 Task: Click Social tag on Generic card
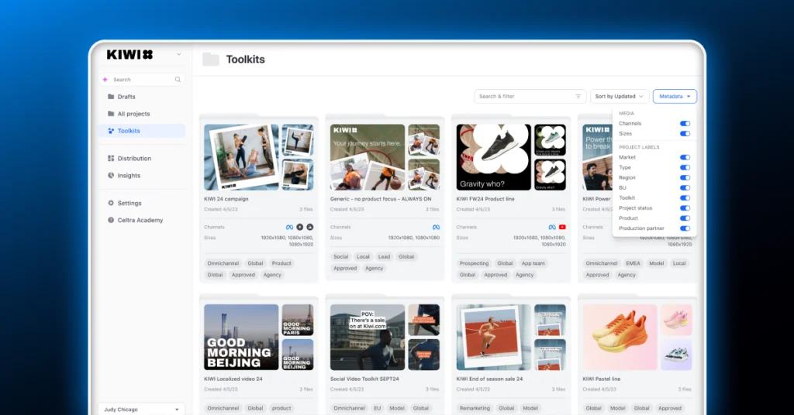click(x=341, y=257)
